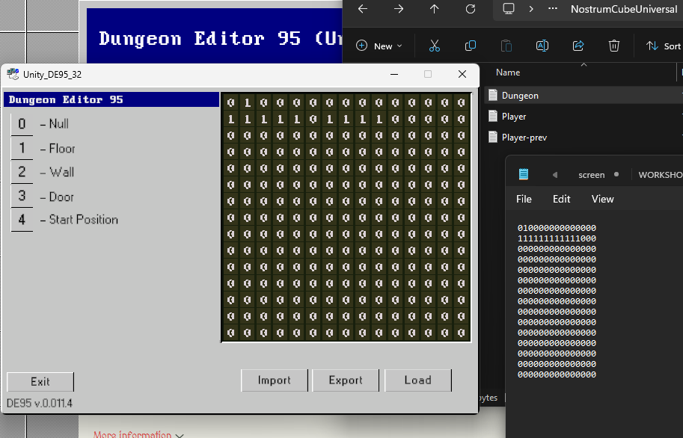Select the Dungeon file
The height and width of the screenshot is (438, 683).
tap(584, 96)
